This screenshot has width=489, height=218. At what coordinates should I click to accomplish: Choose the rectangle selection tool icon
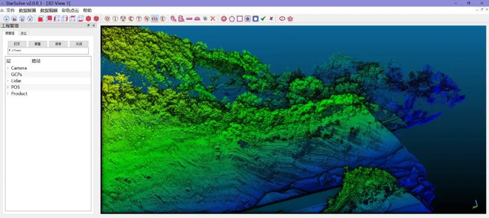tap(240, 19)
